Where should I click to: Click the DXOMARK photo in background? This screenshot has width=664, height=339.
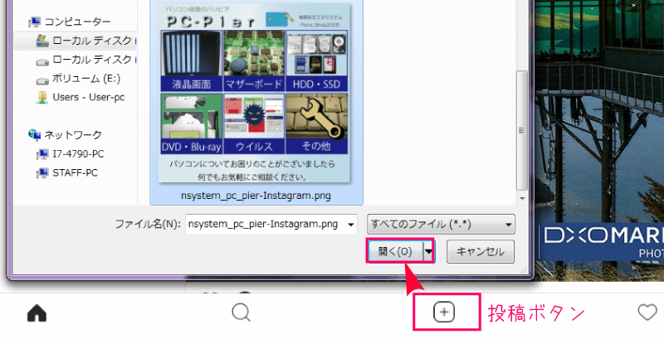pyautogui.click(x=599, y=139)
